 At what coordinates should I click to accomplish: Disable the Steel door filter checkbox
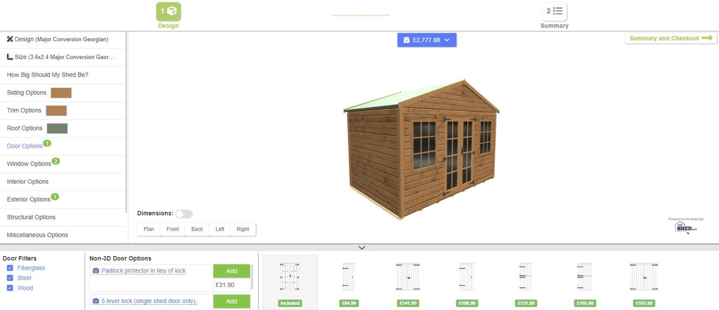click(x=10, y=278)
